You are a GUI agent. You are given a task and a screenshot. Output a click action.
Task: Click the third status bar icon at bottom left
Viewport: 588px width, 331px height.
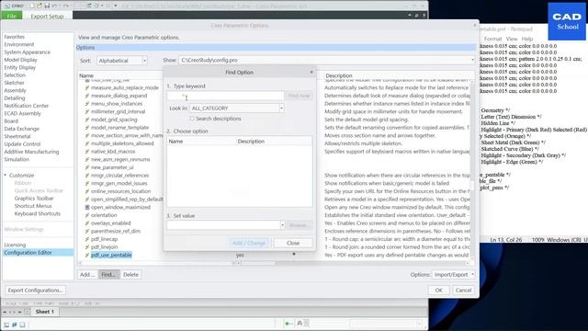(x=22, y=325)
